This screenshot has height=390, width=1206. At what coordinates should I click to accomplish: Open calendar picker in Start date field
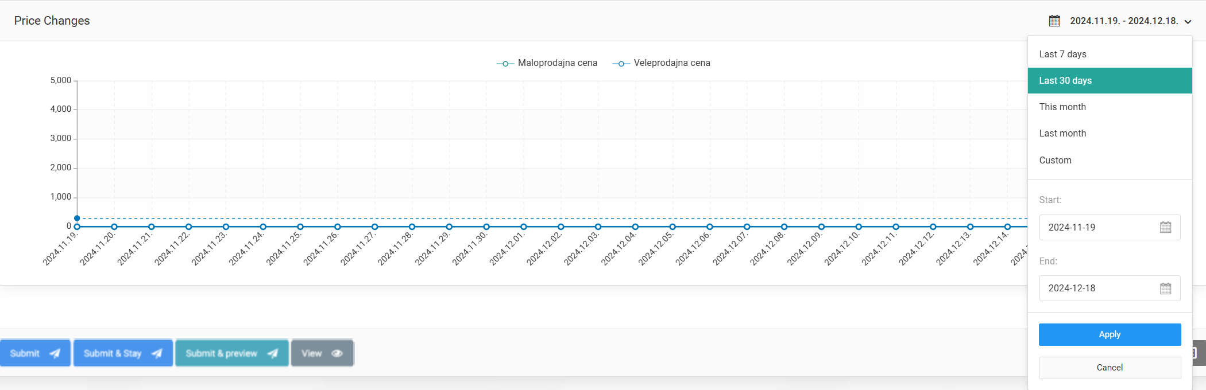point(1165,228)
